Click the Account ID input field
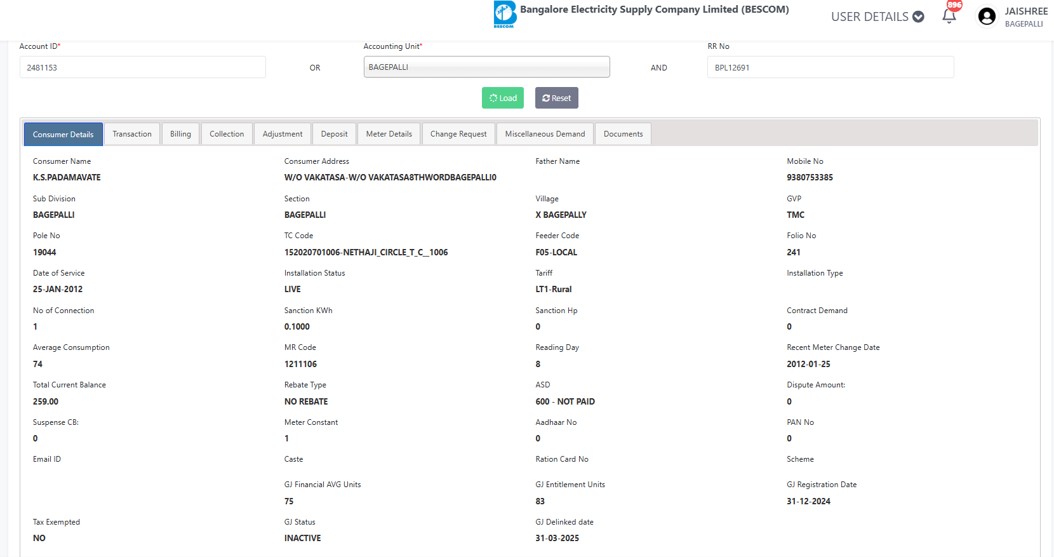1054x557 pixels. tap(143, 67)
